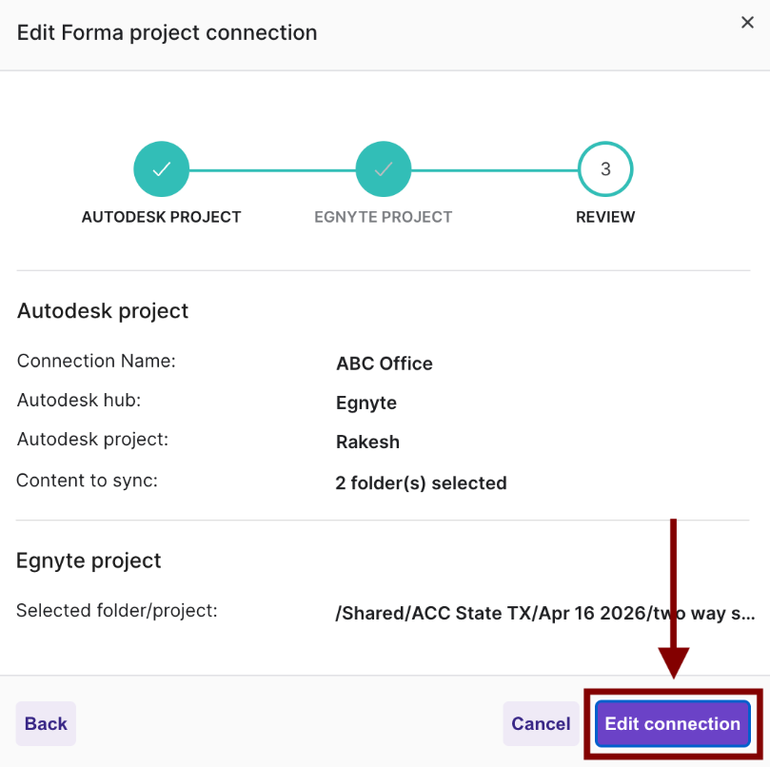This screenshot has height=767, width=770.
Task: Select the AUTODESK PROJECT step label
Action: click(x=161, y=217)
